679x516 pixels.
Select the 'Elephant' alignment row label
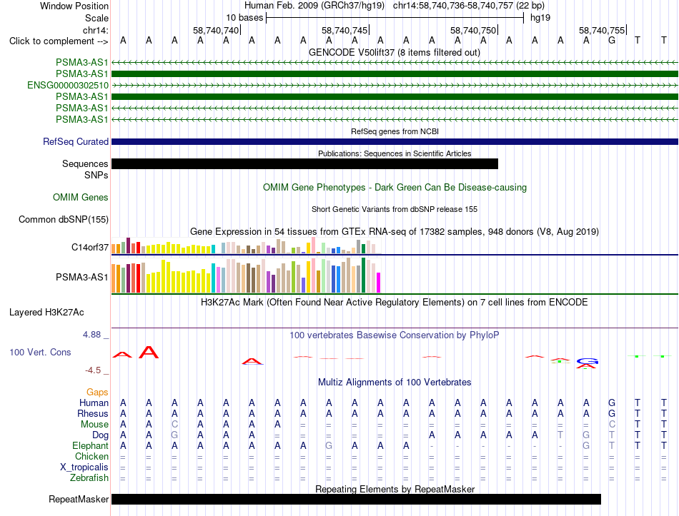click(x=90, y=445)
